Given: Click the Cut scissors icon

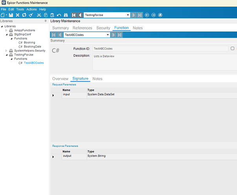Looking at the screenshot, I should pyautogui.click(x=39, y=15).
